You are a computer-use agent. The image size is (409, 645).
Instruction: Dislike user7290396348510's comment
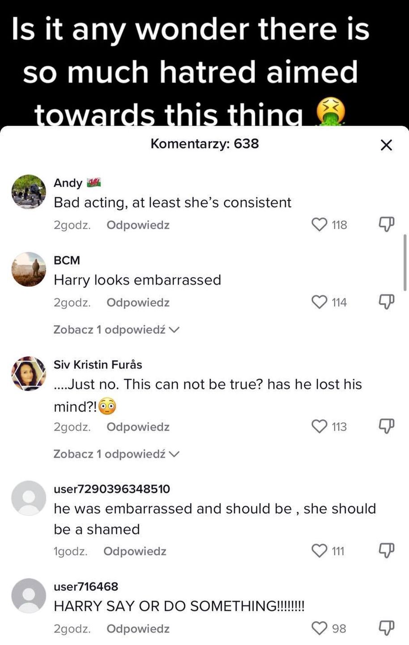tap(387, 550)
